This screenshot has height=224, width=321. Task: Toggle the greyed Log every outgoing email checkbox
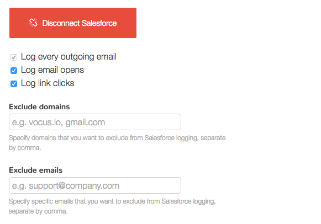coord(14,57)
